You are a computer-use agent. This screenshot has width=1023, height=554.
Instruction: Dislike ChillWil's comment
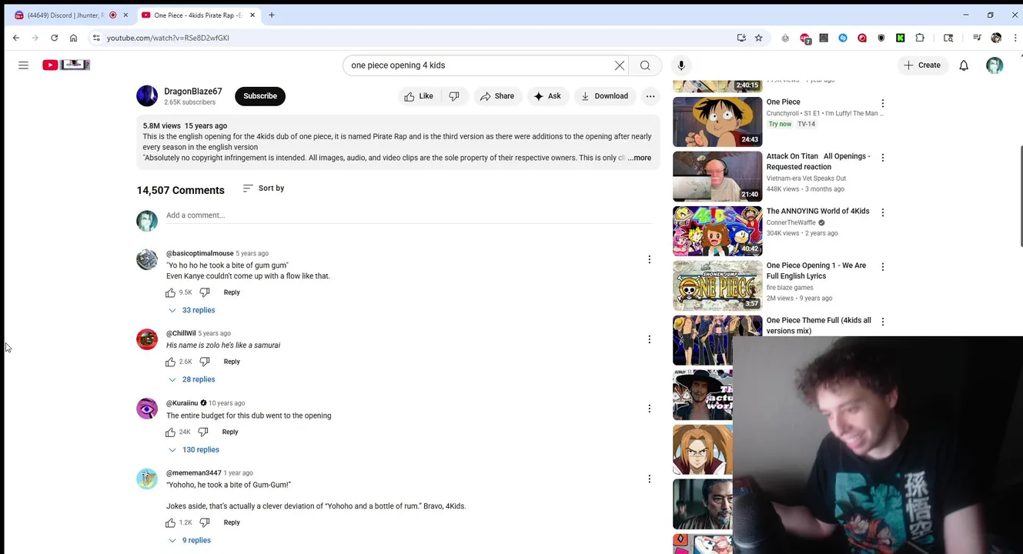tap(205, 362)
